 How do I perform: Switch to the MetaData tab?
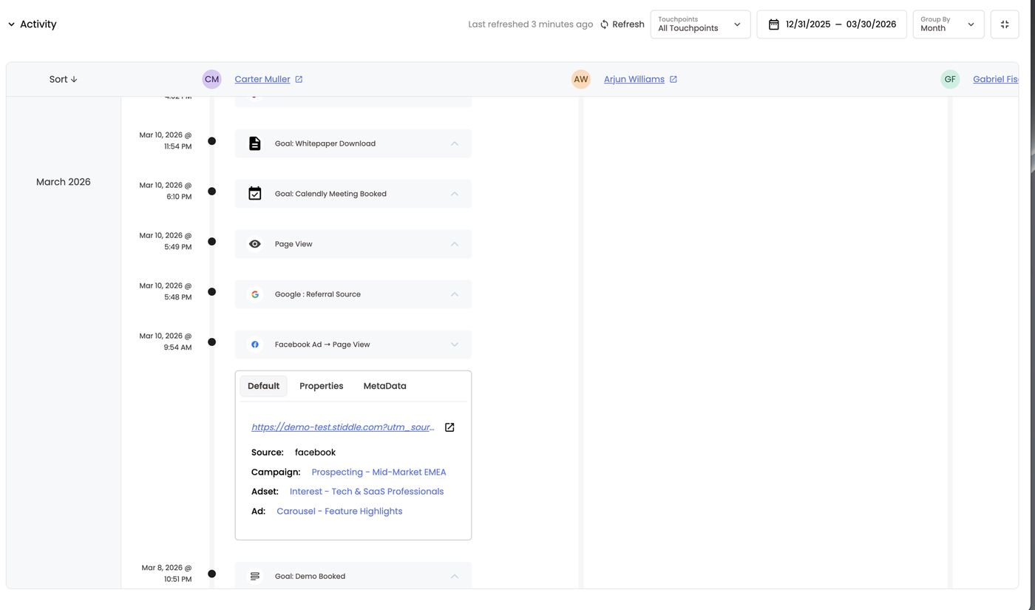(x=385, y=386)
